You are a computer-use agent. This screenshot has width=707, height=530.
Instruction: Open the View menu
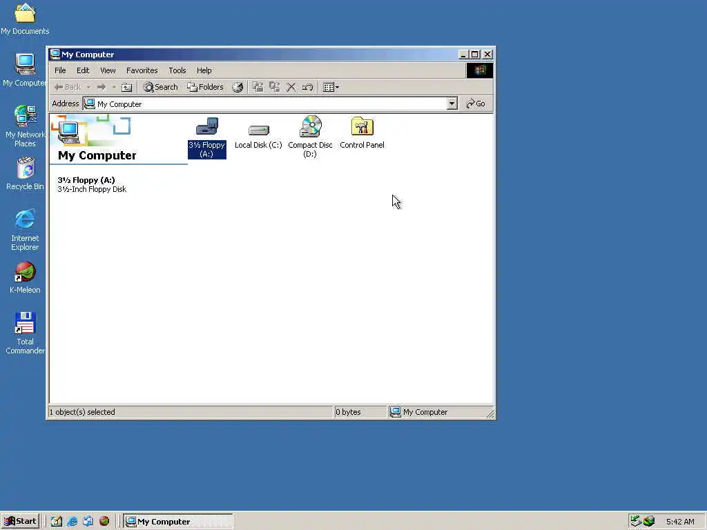[108, 70]
